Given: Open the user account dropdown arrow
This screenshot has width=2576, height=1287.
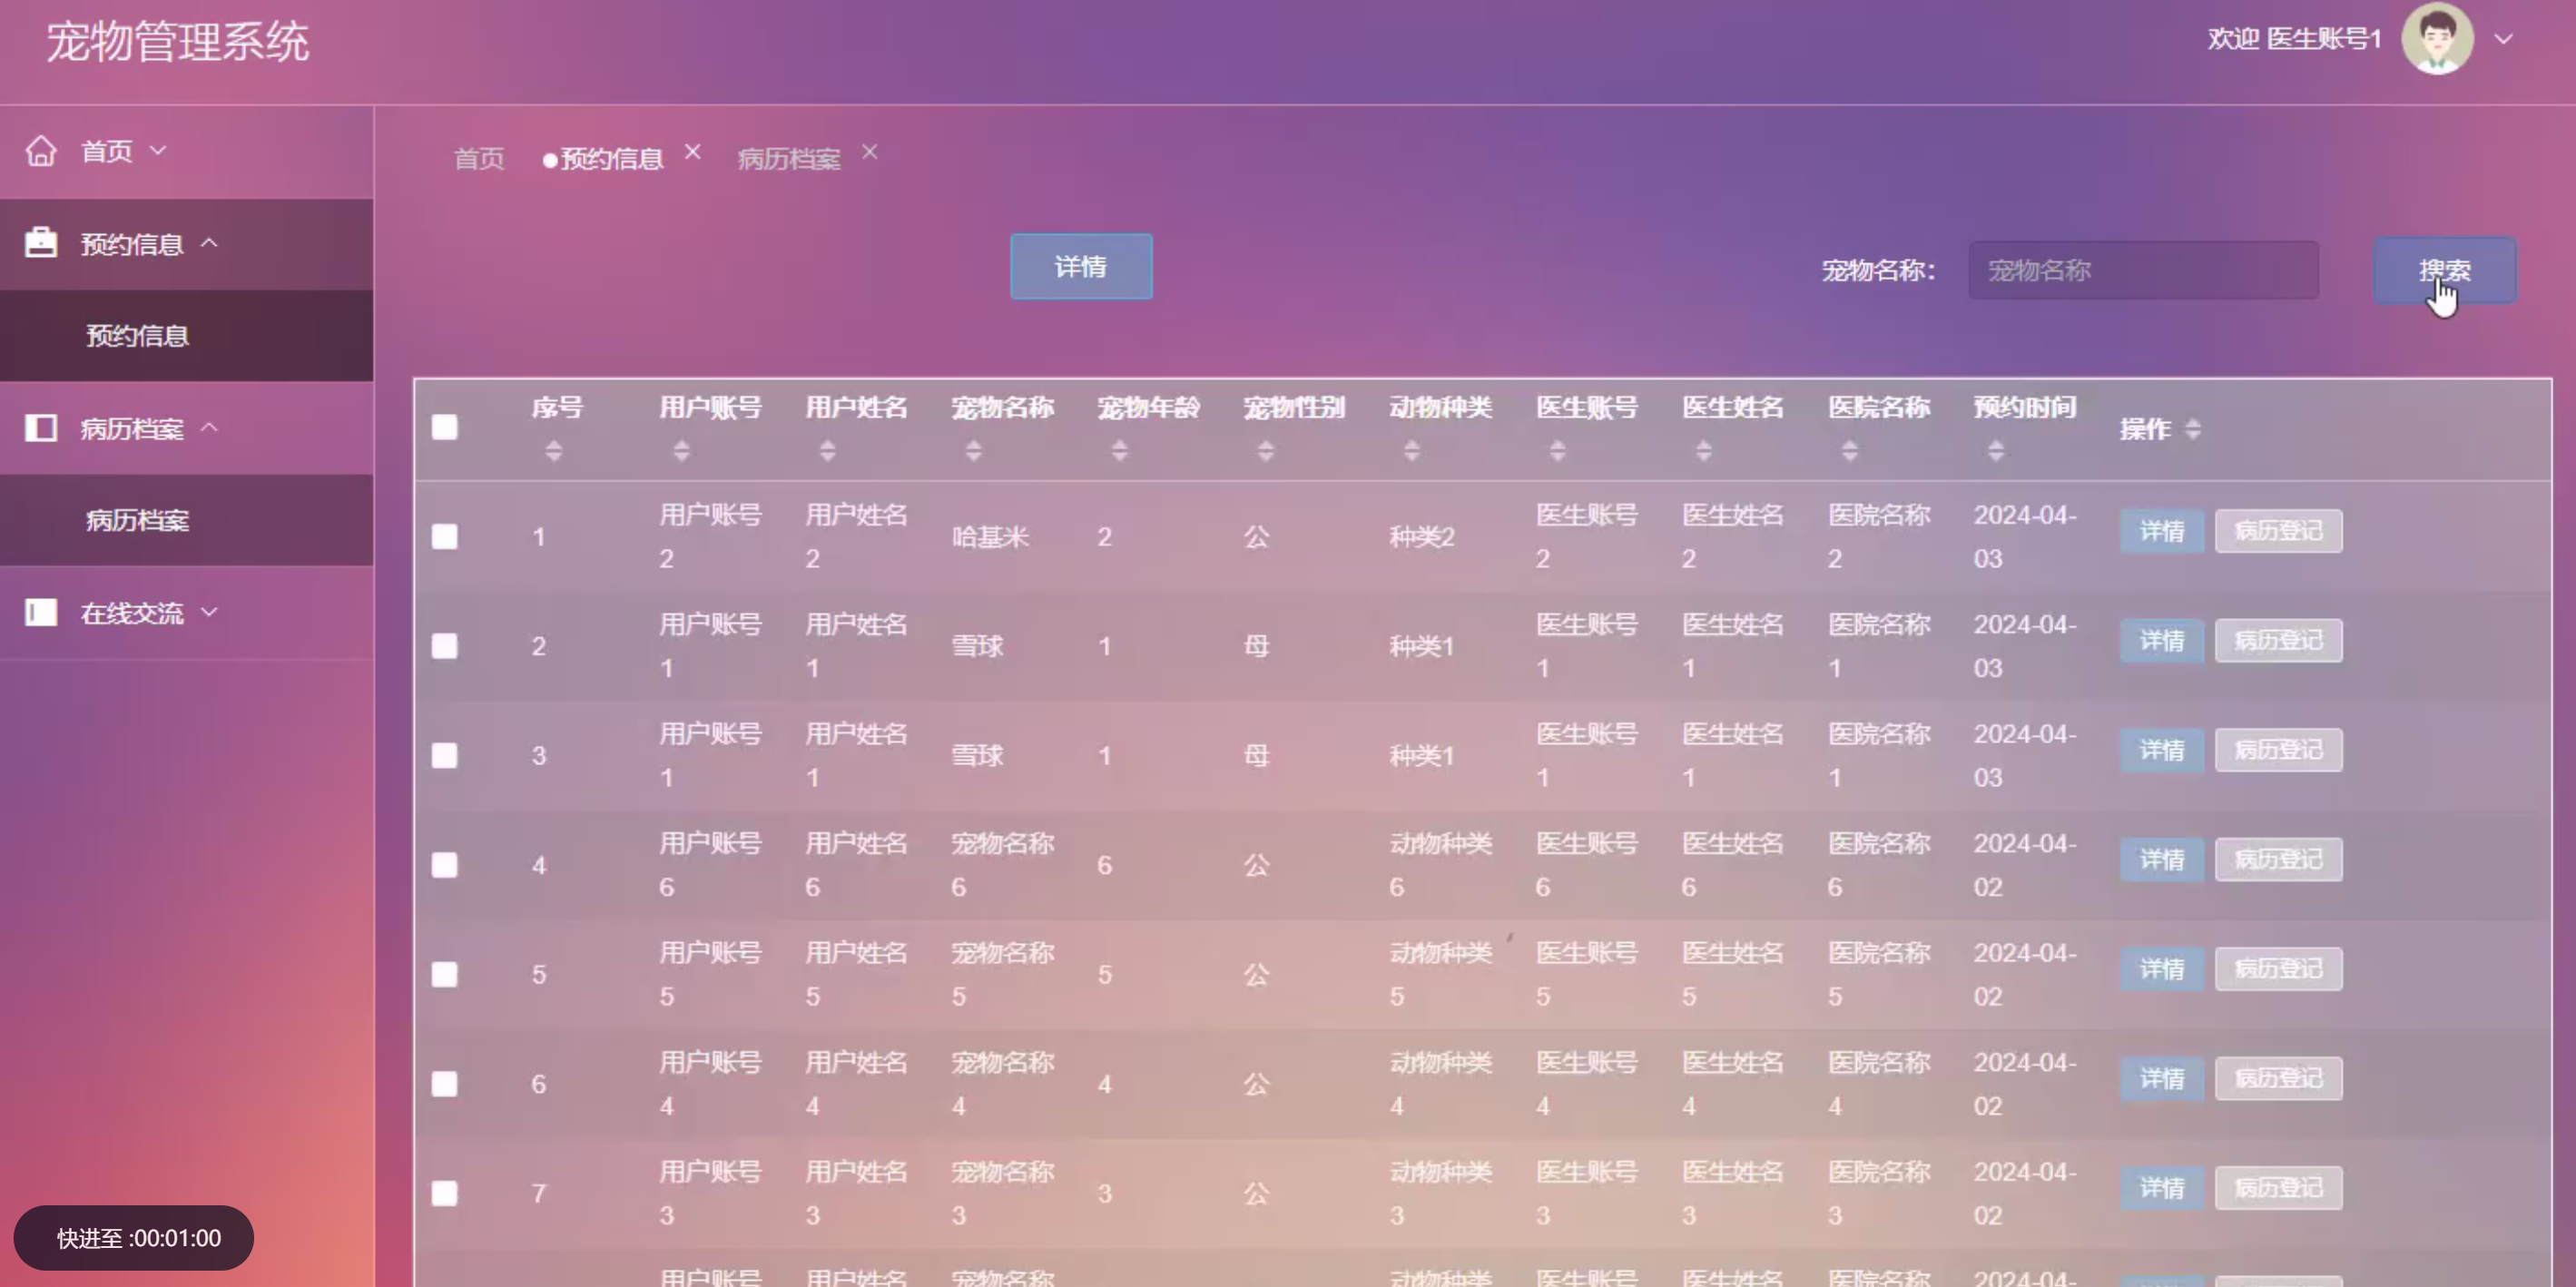Looking at the screenshot, I should point(2503,39).
